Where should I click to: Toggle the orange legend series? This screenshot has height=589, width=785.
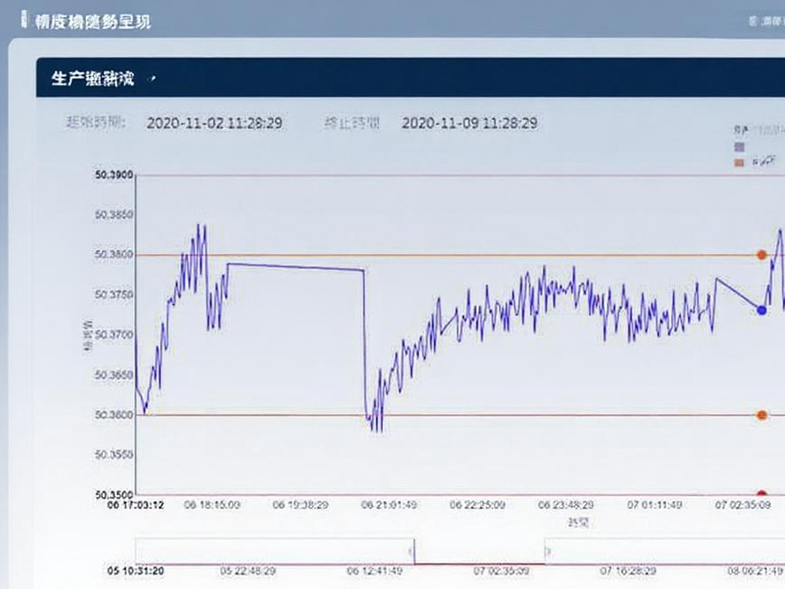pyautogui.click(x=738, y=162)
